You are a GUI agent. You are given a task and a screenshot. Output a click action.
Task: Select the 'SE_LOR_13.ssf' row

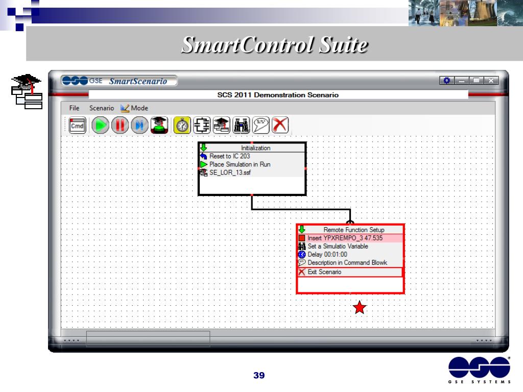tap(252, 173)
